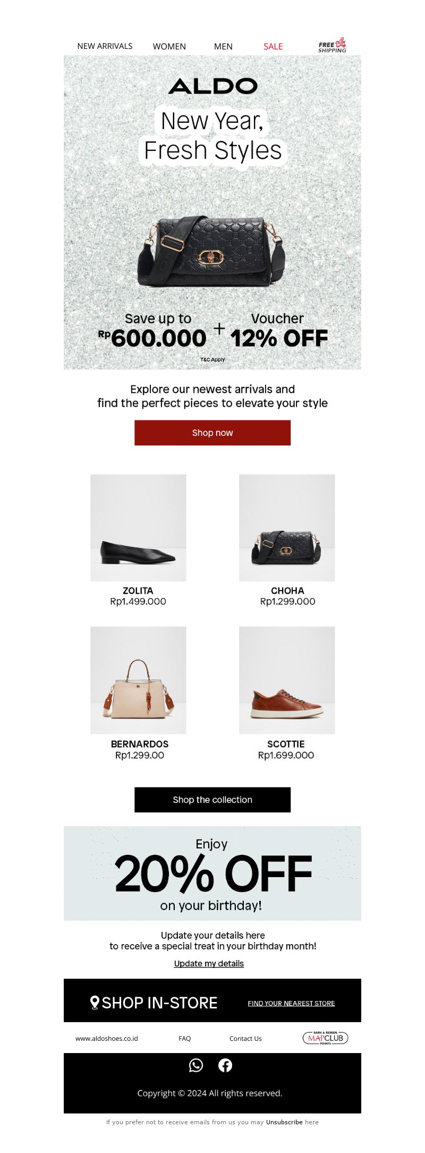Open the Zolita flat shoe thumbnail
Image resolution: width=425 pixels, height=1153 pixels.
click(138, 528)
